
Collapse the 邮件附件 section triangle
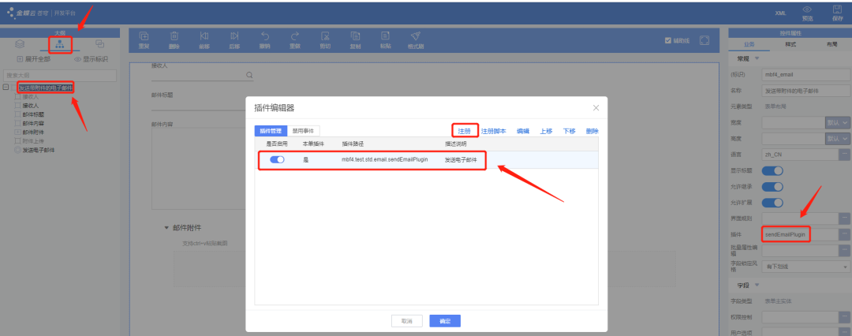coord(166,228)
